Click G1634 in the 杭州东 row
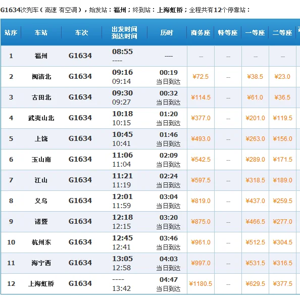 click(80, 242)
